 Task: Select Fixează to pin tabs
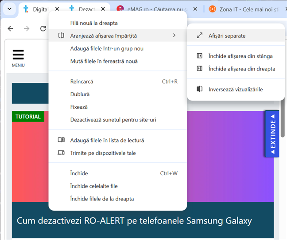click(x=118, y=107)
